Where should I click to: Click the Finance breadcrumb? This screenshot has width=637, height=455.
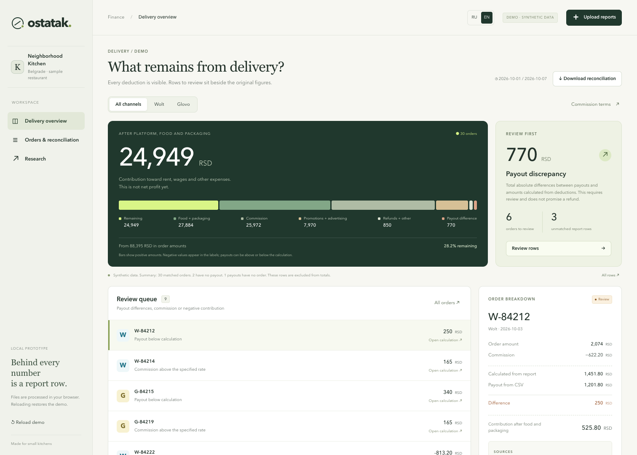point(116,17)
